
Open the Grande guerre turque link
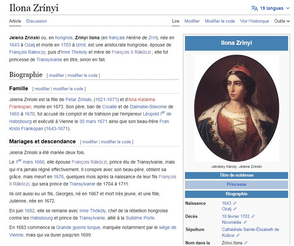click(x=78, y=227)
